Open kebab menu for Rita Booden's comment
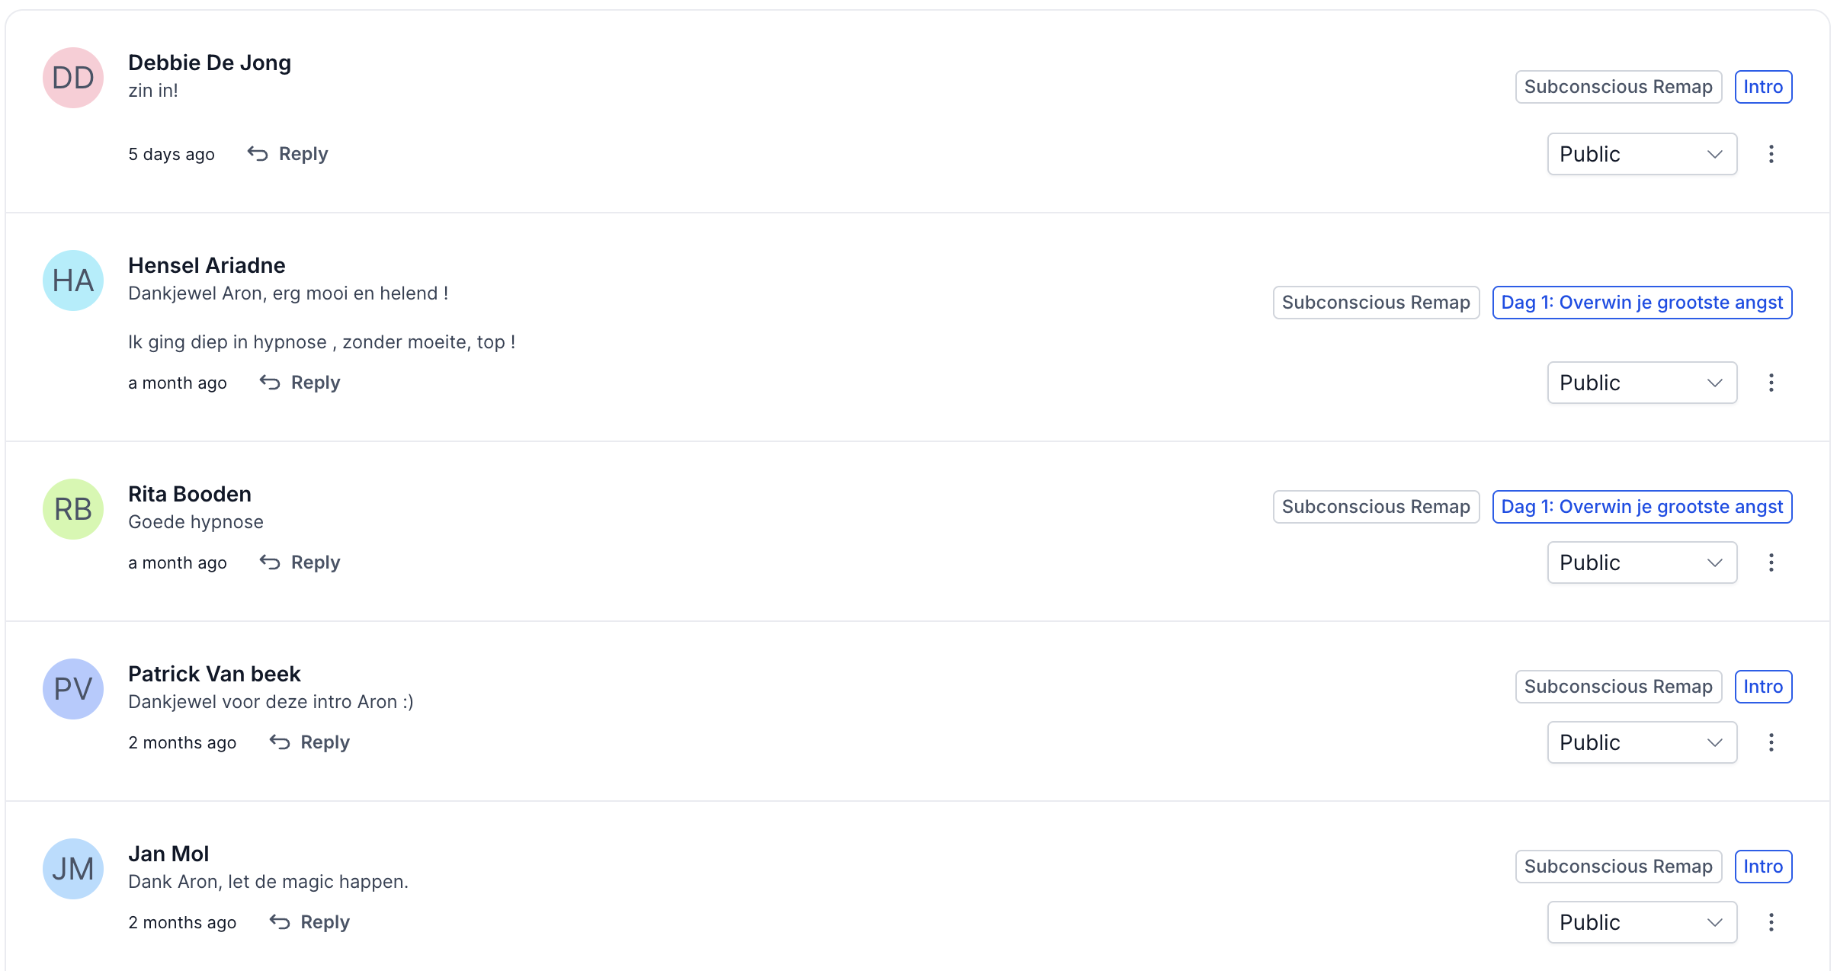This screenshot has width=1837, height=971. click(1771, 562)
